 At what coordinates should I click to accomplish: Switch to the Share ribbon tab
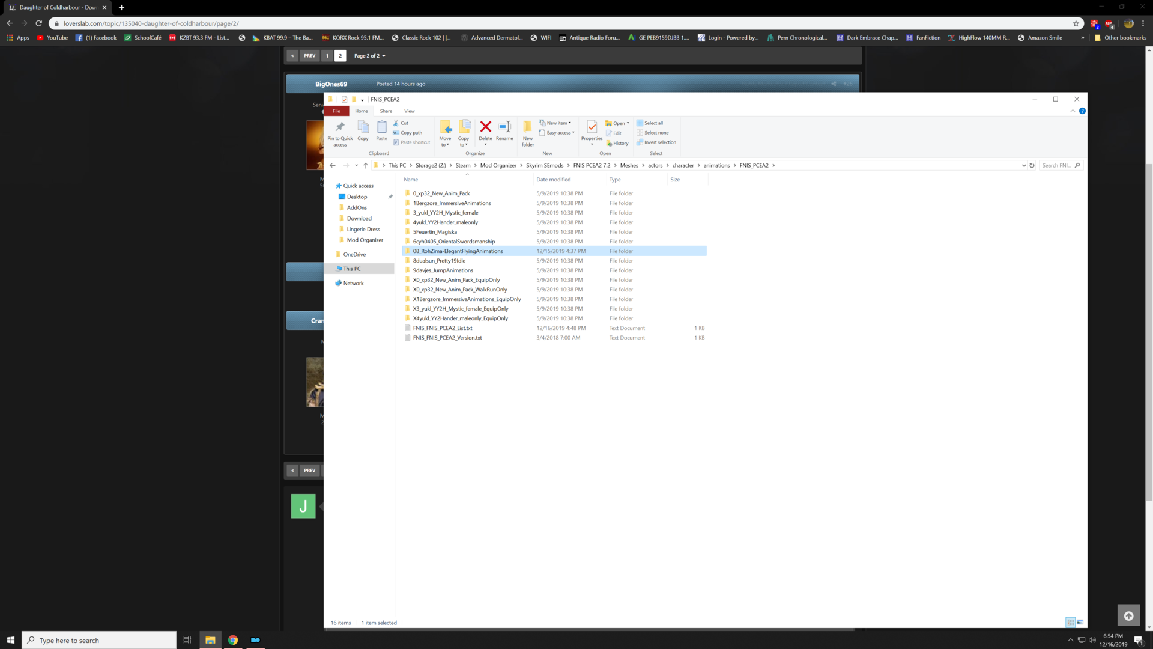click(386, 111)
